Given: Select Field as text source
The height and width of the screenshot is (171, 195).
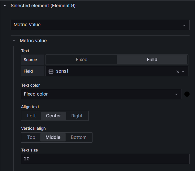Looking at the screenshot, I should [x=152, y=60].
